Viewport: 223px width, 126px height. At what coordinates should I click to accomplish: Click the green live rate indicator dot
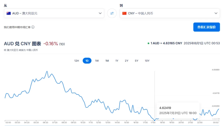click(148, 43)
